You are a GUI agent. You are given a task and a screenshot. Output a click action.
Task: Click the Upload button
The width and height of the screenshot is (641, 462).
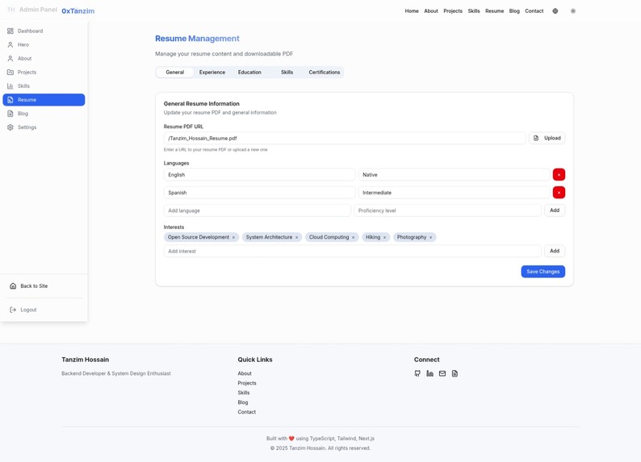547,138
